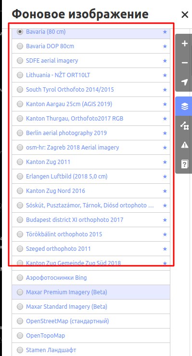Click the star beside SDFE aerial imagery

[x=165, y=61]
